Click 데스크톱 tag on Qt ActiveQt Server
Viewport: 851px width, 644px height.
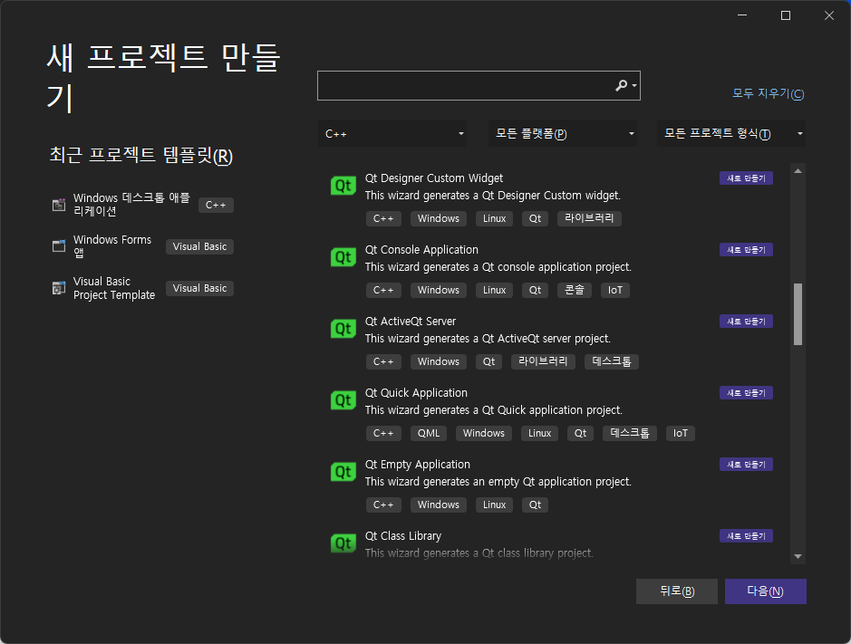(x=611, y=361)
